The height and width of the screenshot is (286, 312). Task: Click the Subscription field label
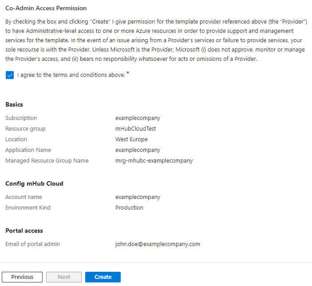pyautogui.click(x=21, y=118)
